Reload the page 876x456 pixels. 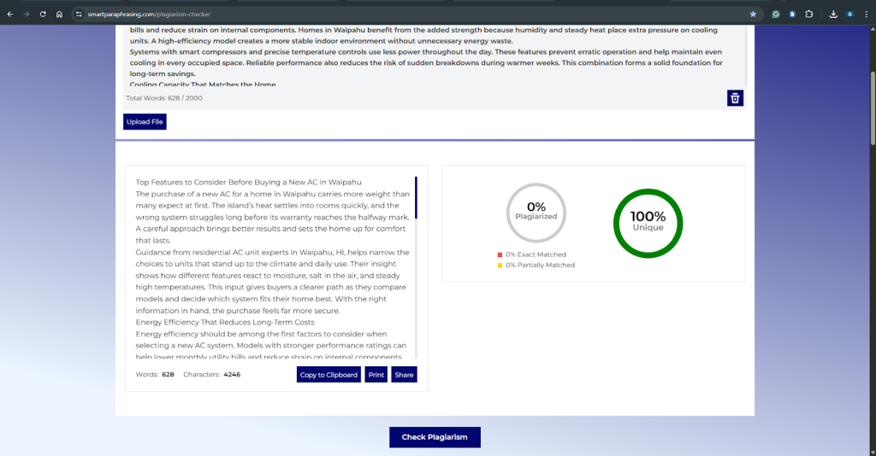click(43, 14)
